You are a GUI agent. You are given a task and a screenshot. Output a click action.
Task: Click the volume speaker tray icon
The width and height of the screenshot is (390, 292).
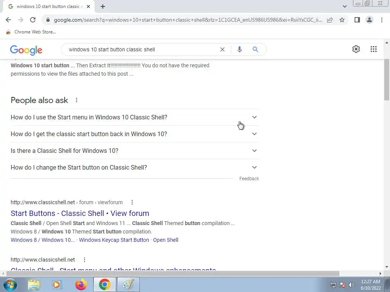[x=351, y=285]
